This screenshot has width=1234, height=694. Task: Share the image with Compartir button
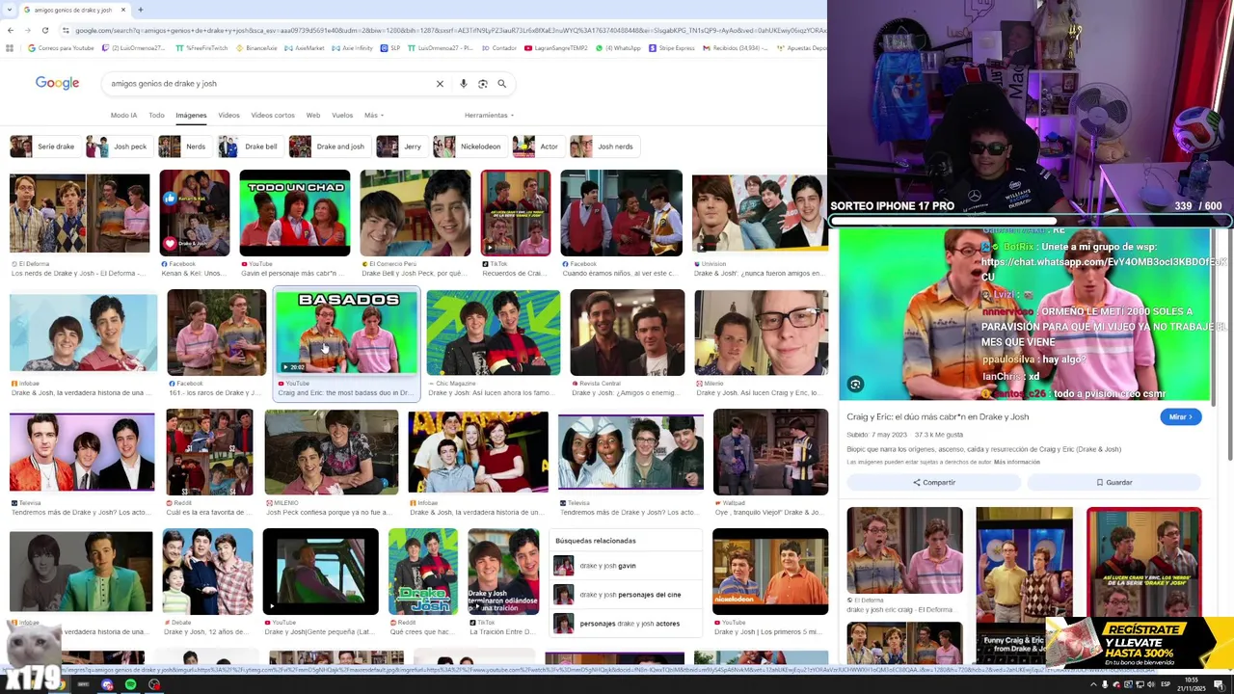pos(934,482)
